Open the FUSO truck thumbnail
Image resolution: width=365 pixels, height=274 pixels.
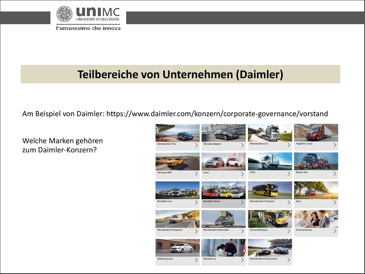coord(270,162)
